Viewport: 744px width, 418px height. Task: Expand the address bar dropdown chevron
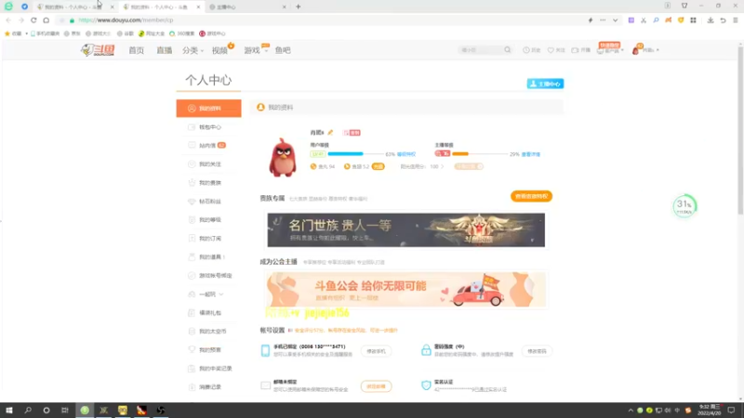click(x=615, y=20)
